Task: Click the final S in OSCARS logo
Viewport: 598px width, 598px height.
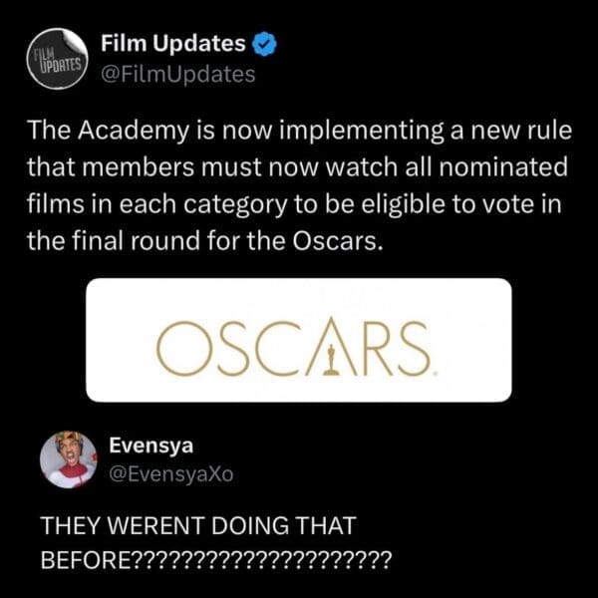Action: tap(414, 348)
